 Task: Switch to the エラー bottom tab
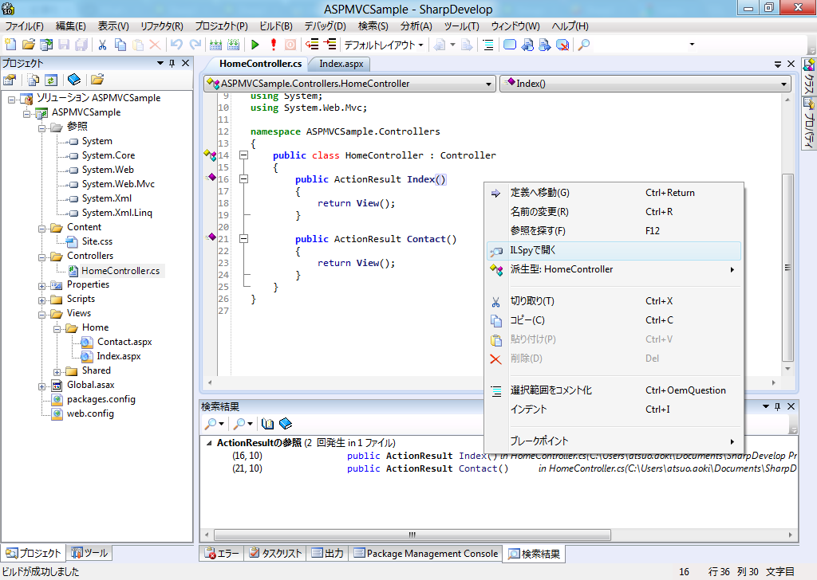pyautogui.click(x=222, y=554)
